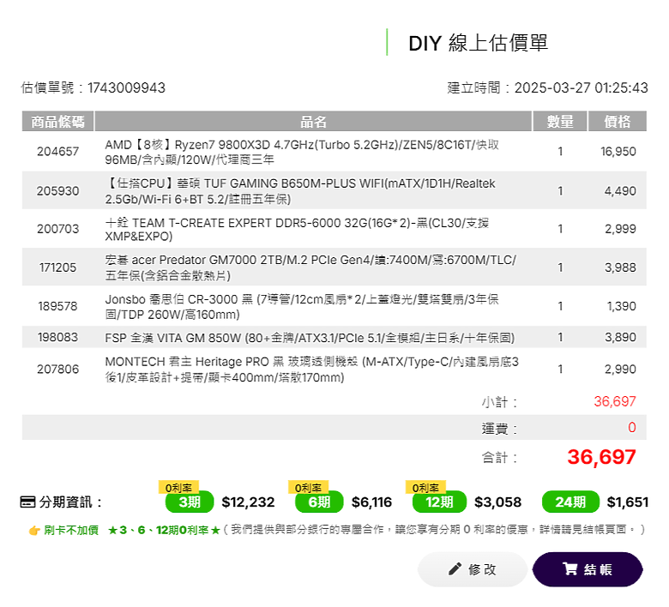This screenshot has height=607, width=669.
Task: Select the 6期 installment badge
Action: (x=319, y=502)
